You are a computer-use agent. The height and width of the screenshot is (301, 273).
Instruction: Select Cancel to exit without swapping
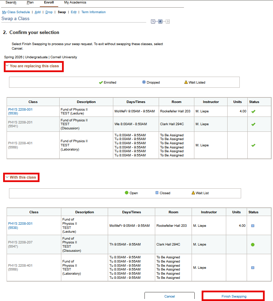click(x=169, y=296)
